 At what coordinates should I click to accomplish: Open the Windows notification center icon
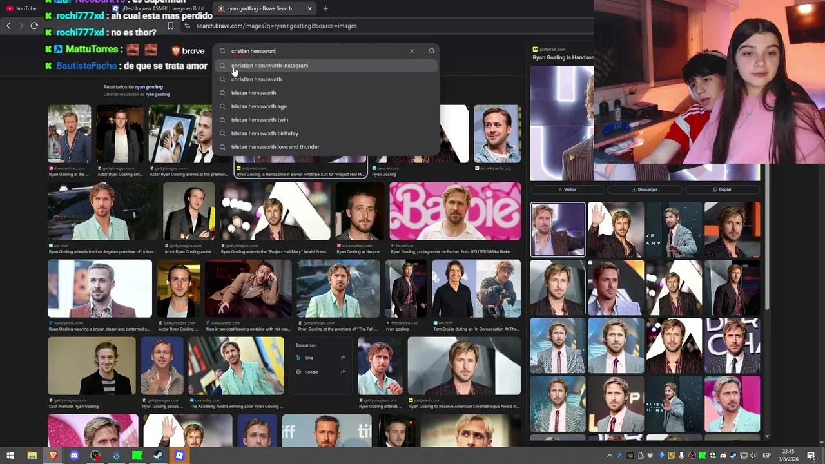(812, 456)
